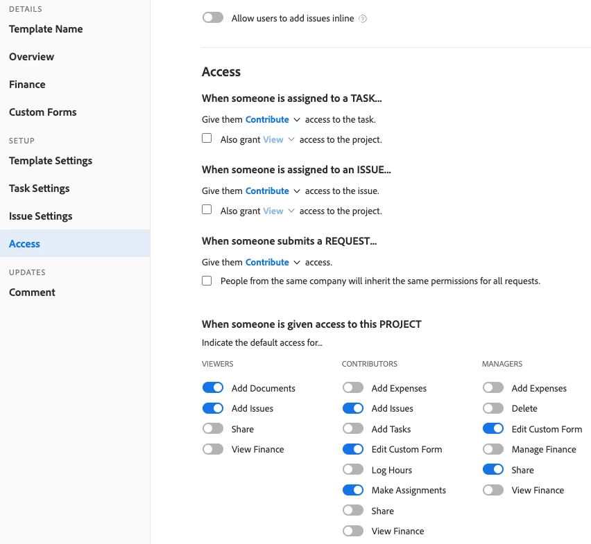The width and height of the screenshot is (591, 544).
Task: Check same company inherits permissions box
Action: pyautogui.click(x=207, y=281)
